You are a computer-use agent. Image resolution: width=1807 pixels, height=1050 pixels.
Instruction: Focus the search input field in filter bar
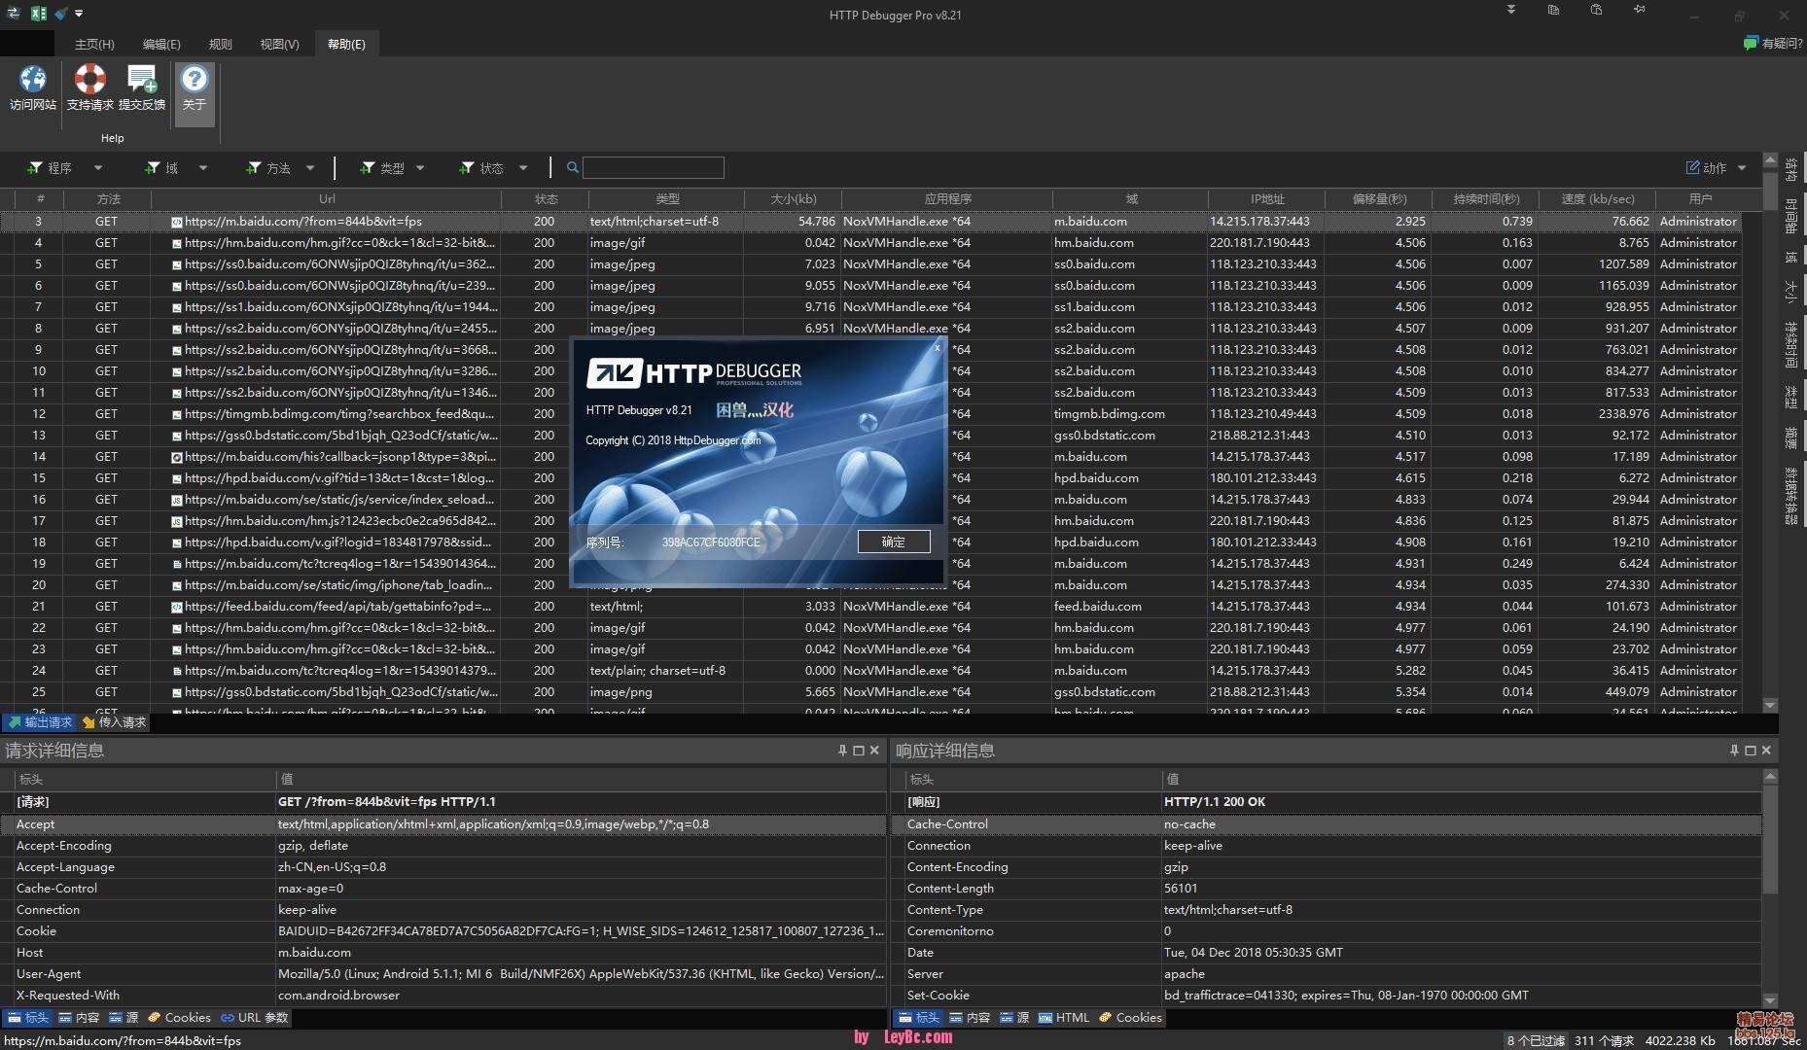pos(654,167)
